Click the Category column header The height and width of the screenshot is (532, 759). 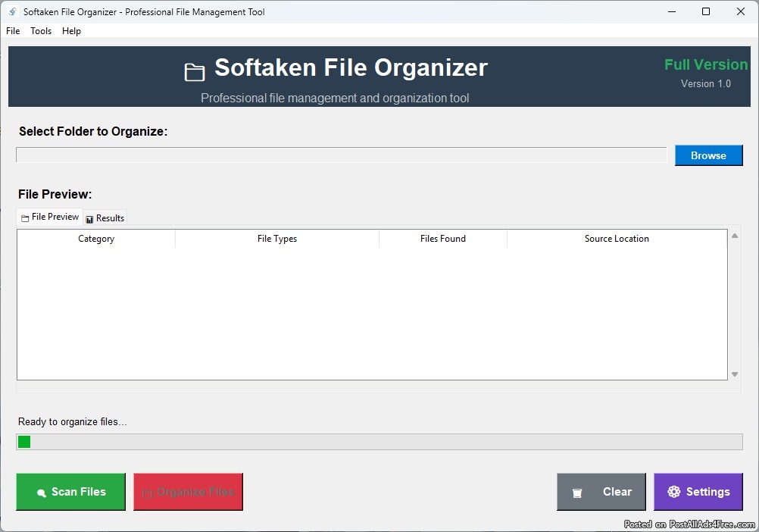tap(96, 239)
